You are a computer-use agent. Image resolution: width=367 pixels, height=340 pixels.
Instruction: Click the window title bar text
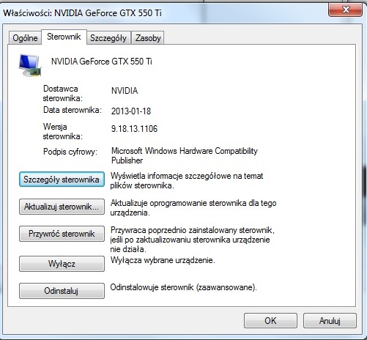pos(82,13)
